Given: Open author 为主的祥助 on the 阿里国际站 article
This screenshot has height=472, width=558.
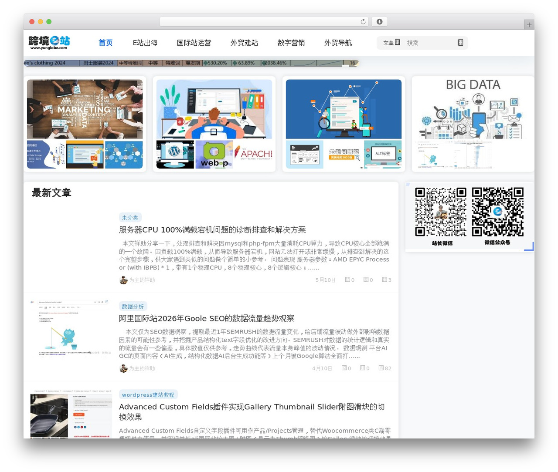Looking at the screenshot, I should coord(142,368).
